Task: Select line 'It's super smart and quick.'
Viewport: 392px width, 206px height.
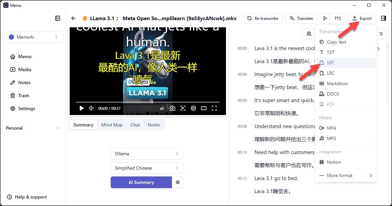Action: click(284, 100)
